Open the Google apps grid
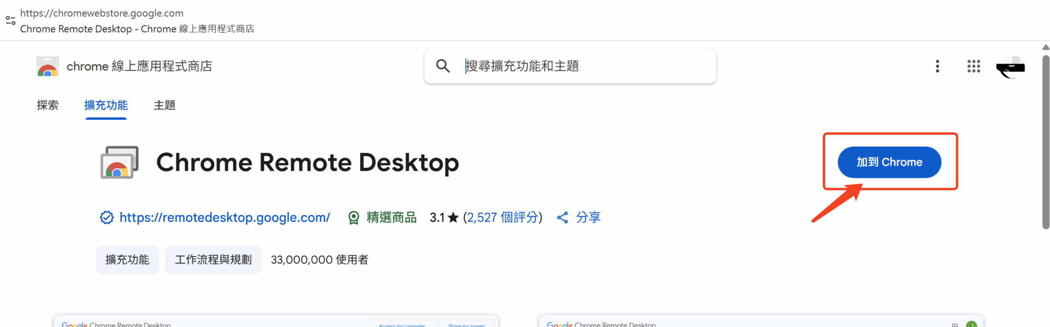 (x=974, y=66)
